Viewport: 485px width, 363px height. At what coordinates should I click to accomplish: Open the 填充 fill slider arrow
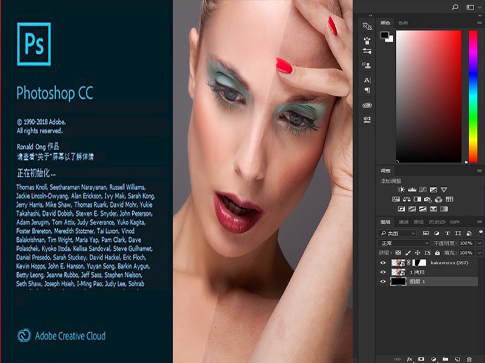[x=480, y=253]
